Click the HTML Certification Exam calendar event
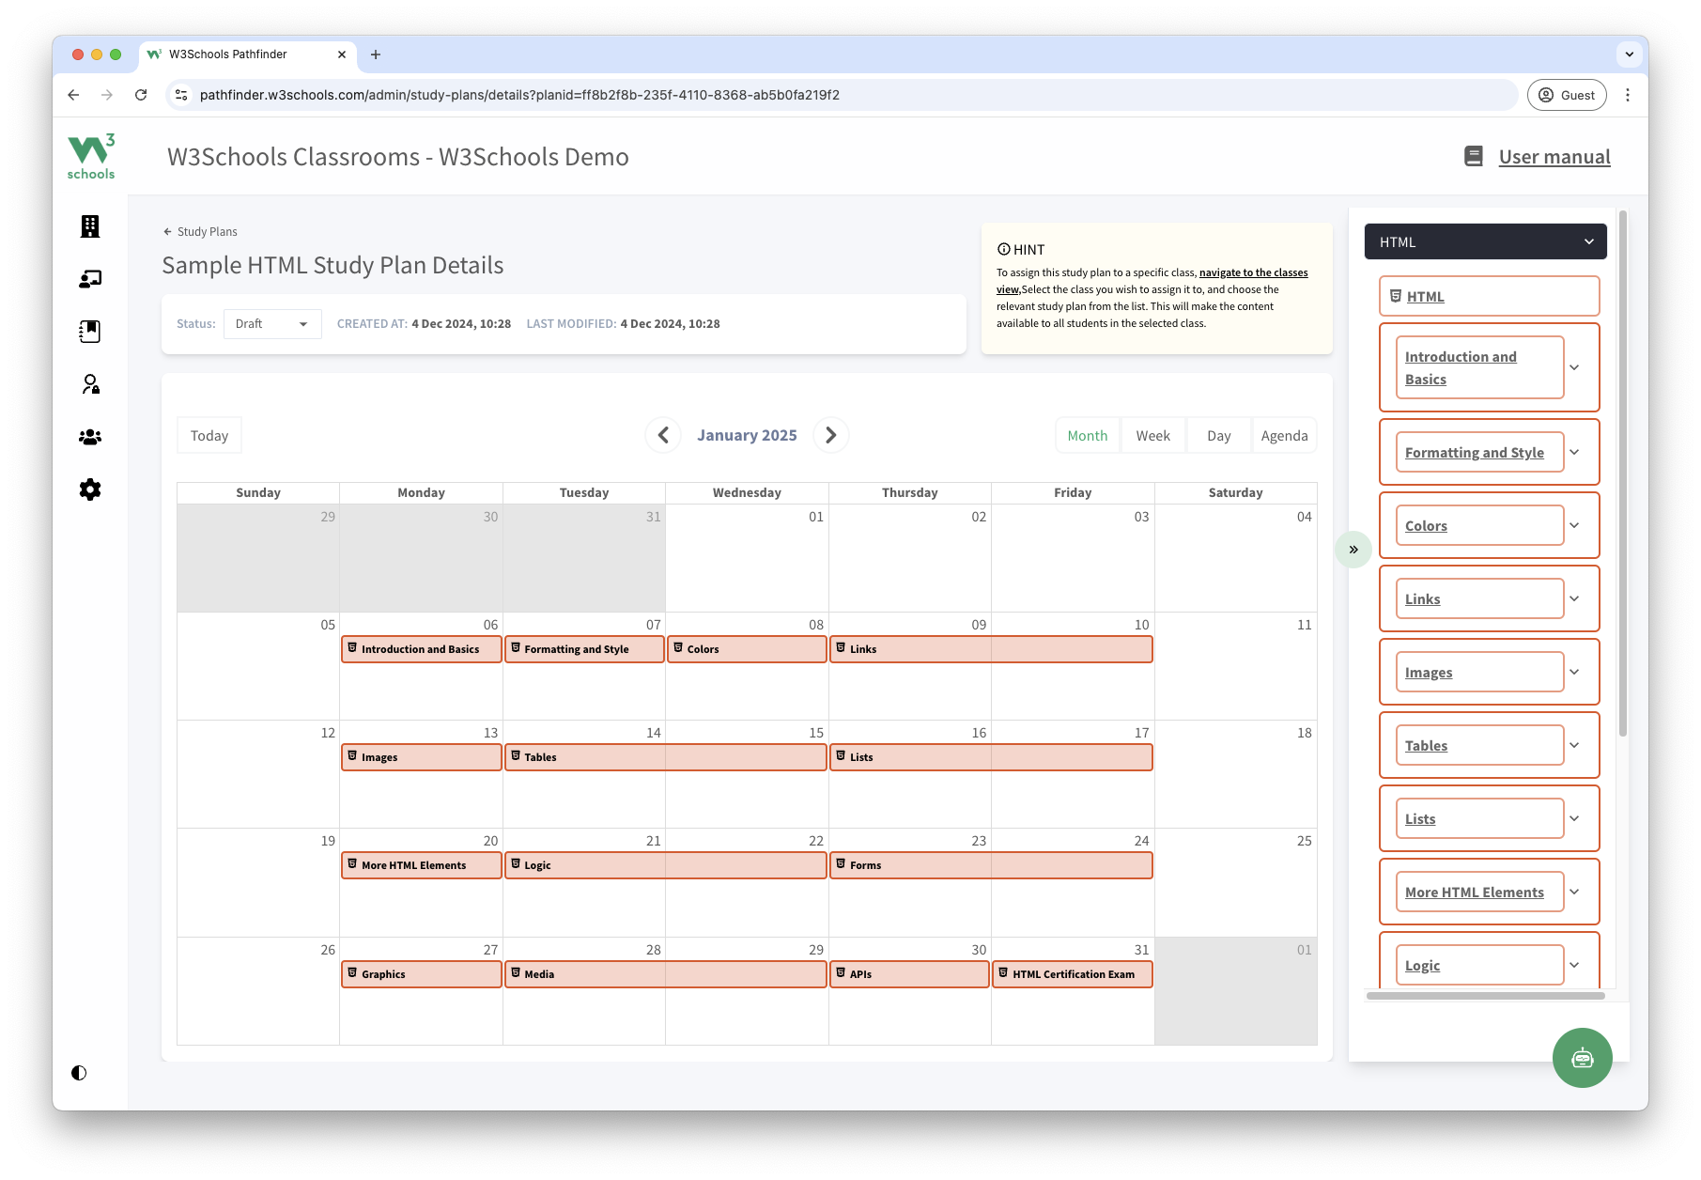The width and height of the screenshot is (1701, 1180). click(x=1072, y=974)
